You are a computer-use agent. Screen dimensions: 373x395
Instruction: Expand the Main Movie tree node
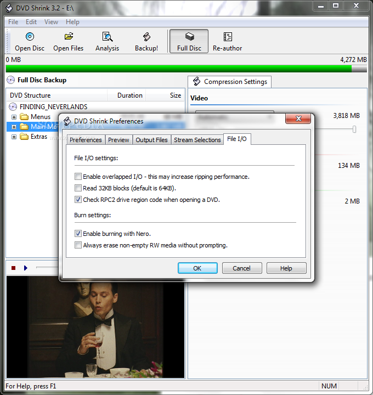(x=14, y=127)
